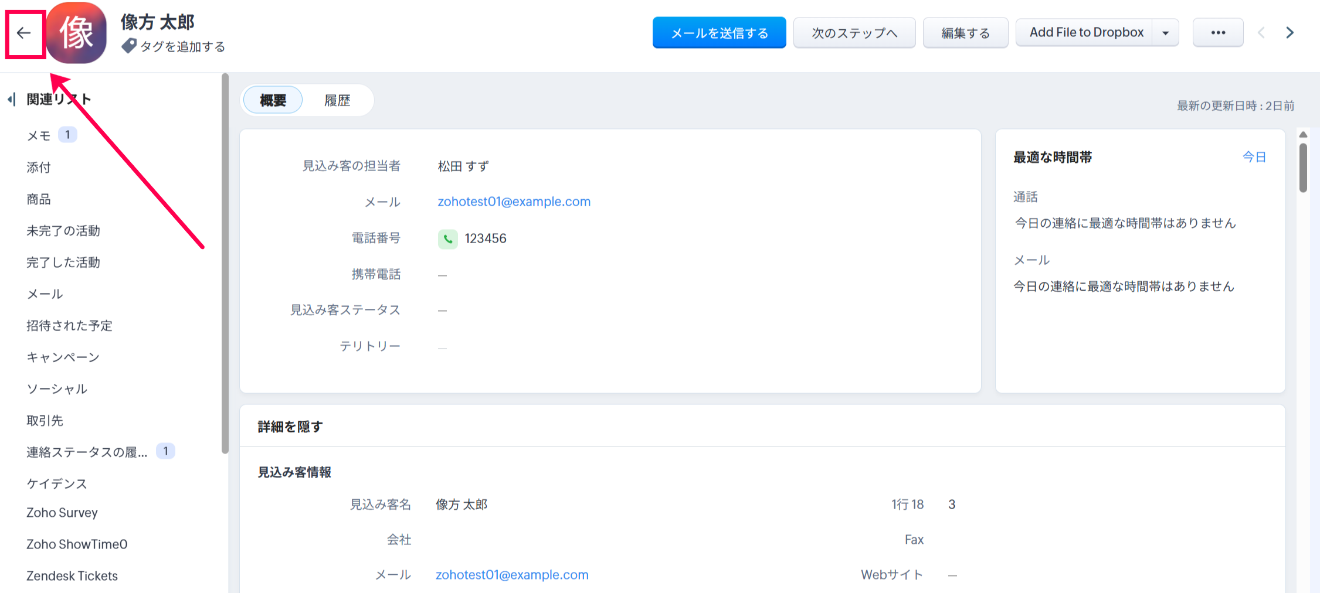1320x593 pixels.
Task: Go to the previous record arrow
Action: (x=1261, y=33)
